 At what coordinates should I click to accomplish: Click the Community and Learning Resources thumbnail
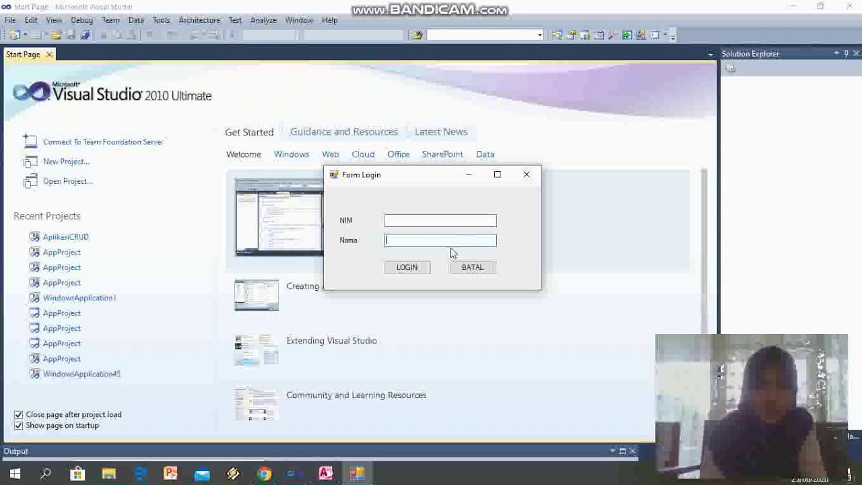point(257,404)
